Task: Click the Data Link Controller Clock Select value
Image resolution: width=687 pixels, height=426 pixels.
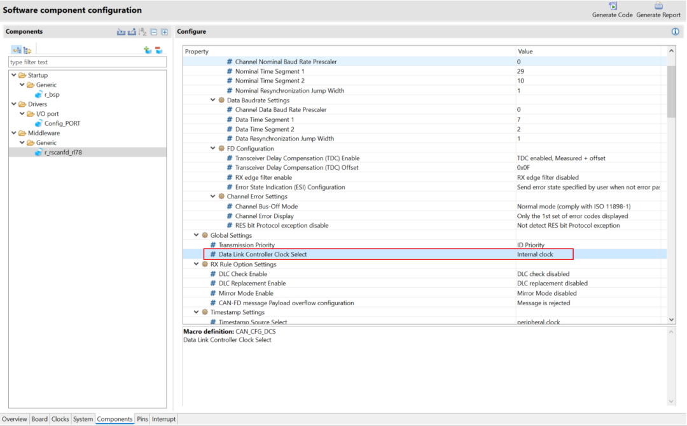Action: (x=535, y=254)
